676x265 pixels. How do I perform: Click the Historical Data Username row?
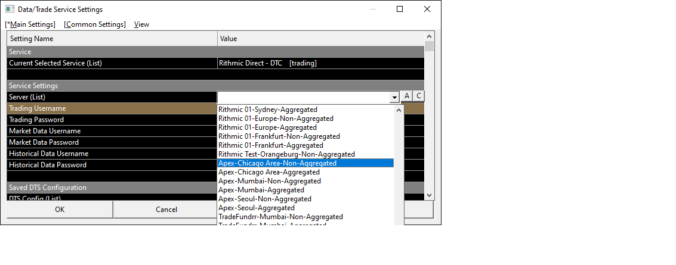(x=112, y=154)
